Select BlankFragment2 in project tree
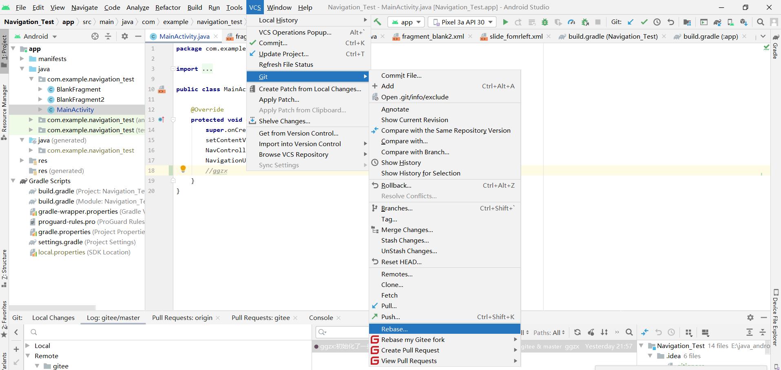 [80, 99]
